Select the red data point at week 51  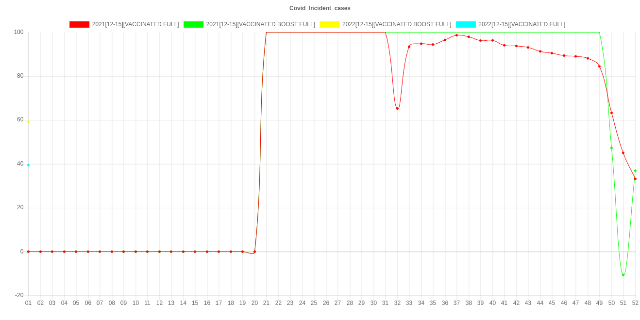pos(623,152)
